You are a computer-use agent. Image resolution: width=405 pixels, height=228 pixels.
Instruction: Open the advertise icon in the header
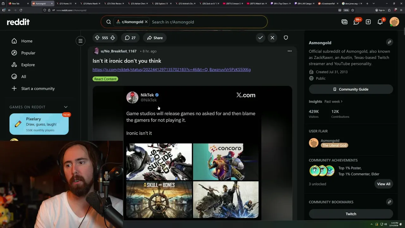345,22
